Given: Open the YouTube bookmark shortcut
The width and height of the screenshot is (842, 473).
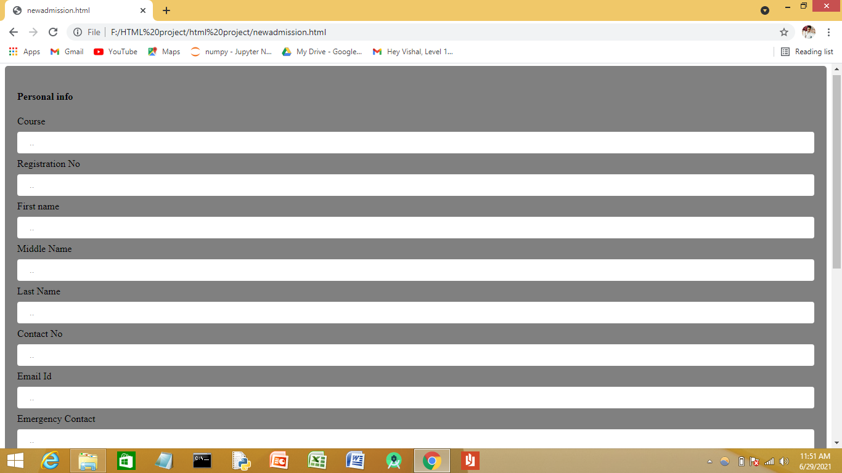Looking at the screenshot, I should tap(115, 52).
